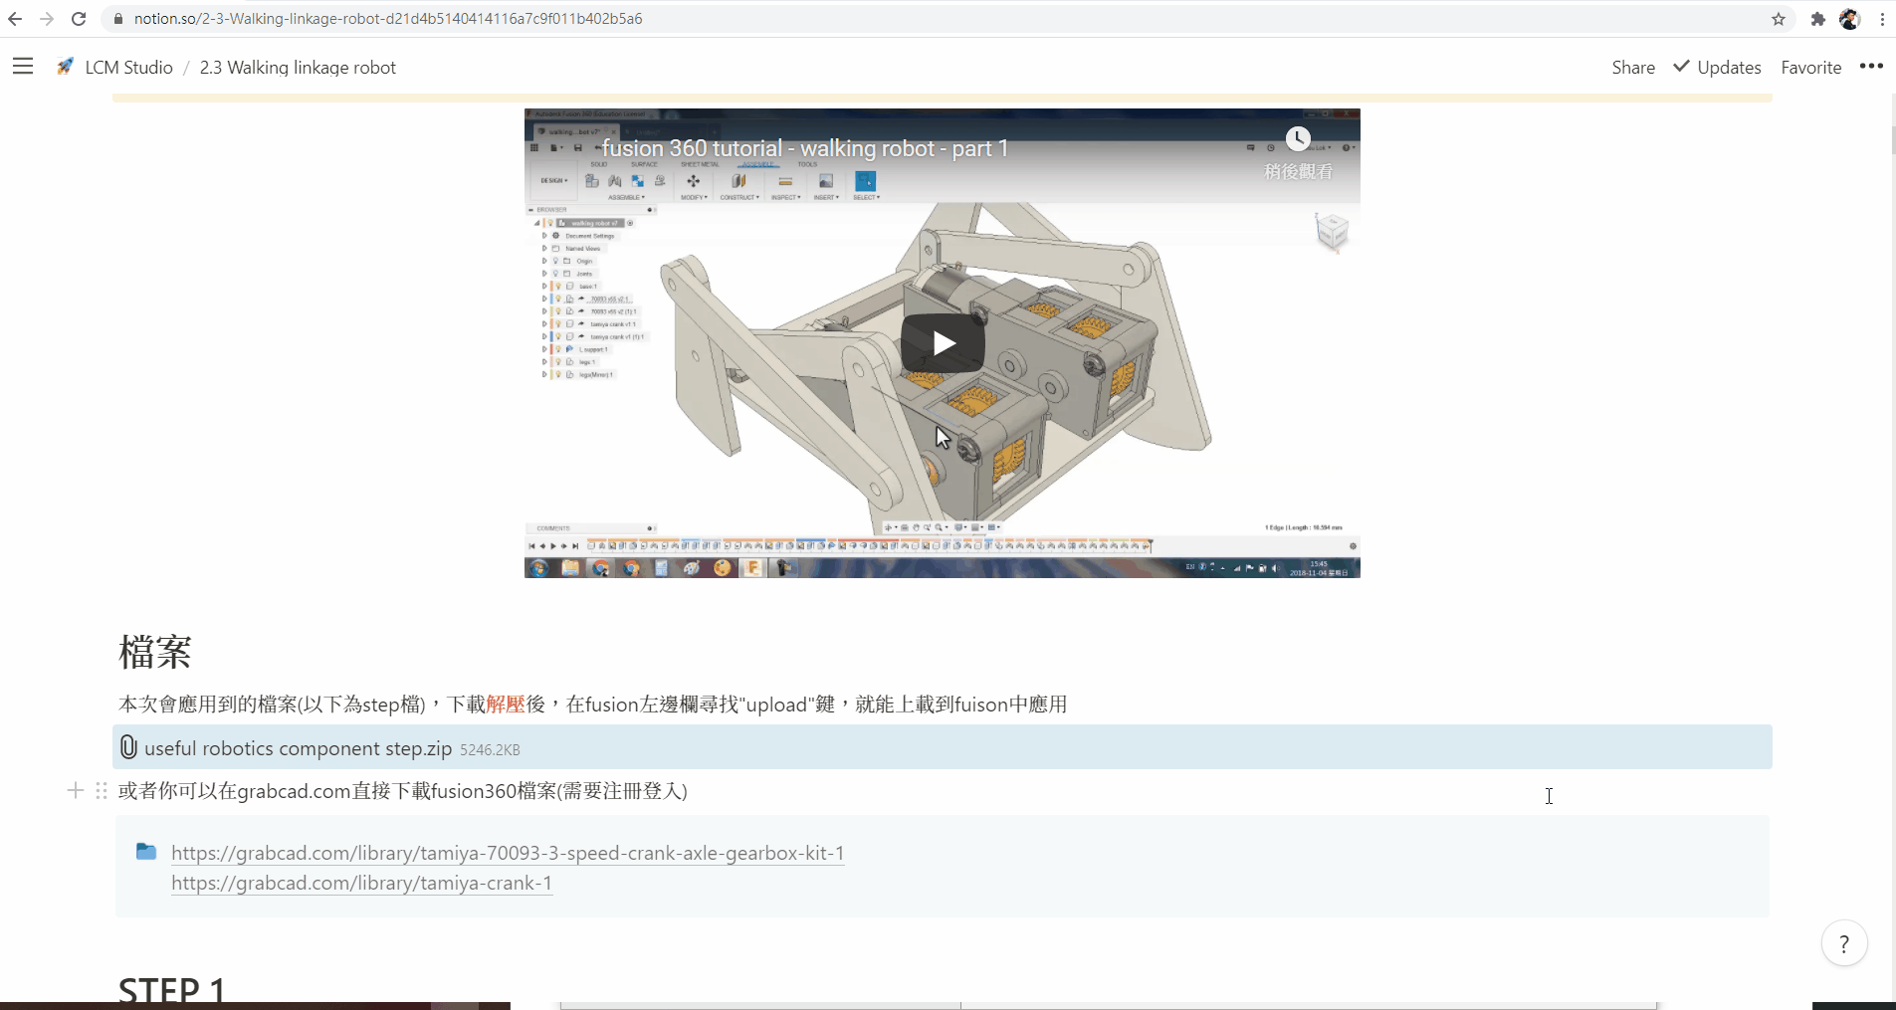Click the help question mark button
The height and width of the screenshot is (1010, 1896).
tap(1843, 943)
